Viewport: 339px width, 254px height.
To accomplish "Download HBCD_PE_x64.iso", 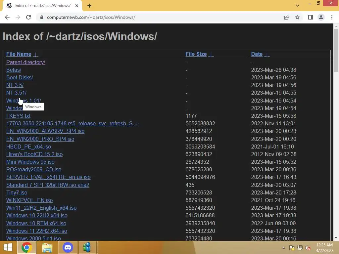I will [x=29, y=147].
